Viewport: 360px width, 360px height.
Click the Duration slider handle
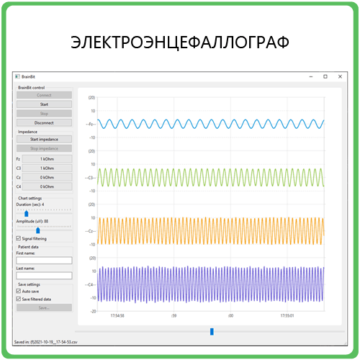(27, 213)
